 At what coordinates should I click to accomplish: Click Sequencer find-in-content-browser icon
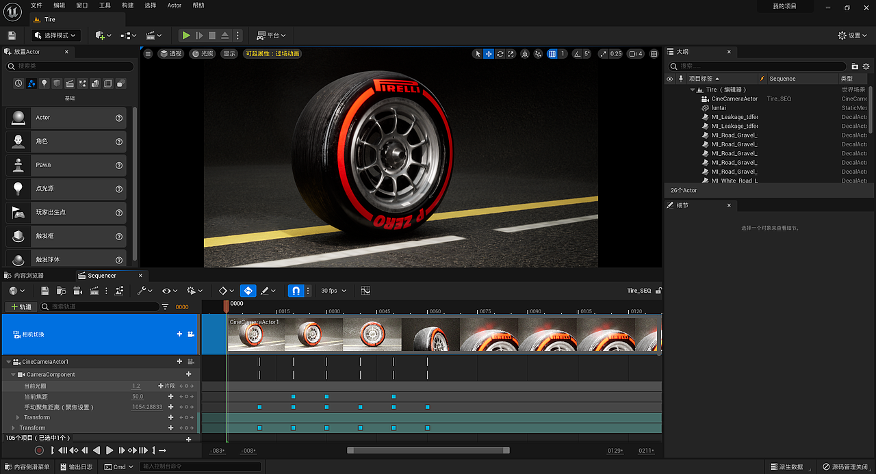(62, 291)
